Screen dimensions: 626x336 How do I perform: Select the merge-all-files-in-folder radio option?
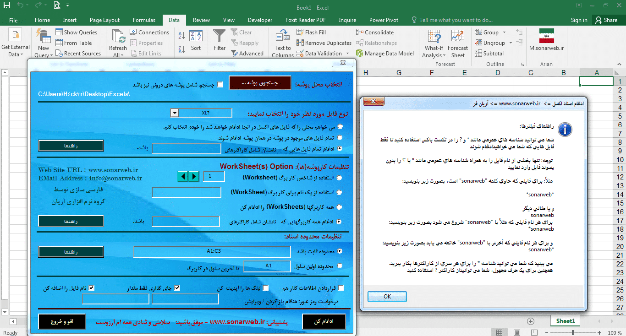(x=340, y=137)
